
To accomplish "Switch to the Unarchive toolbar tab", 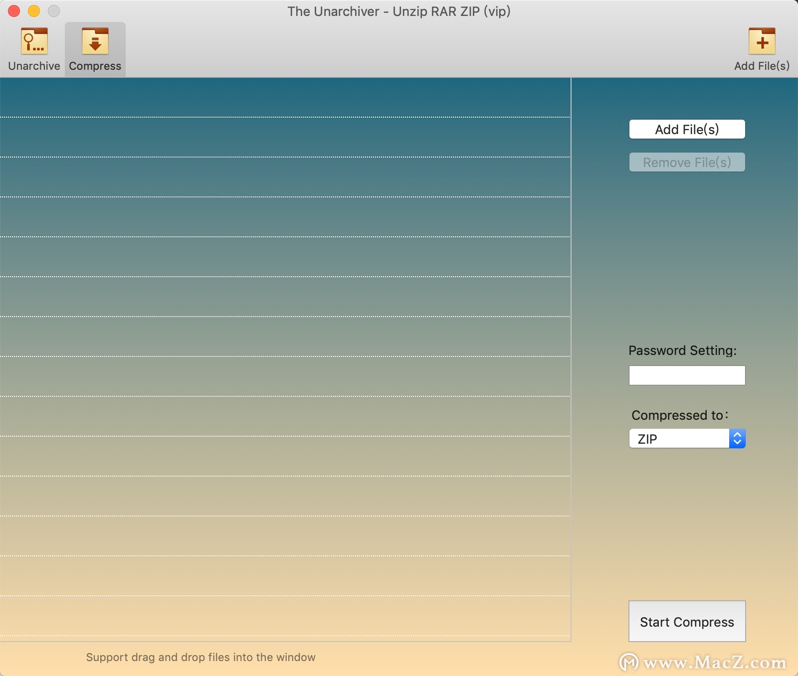I will 34,49.
